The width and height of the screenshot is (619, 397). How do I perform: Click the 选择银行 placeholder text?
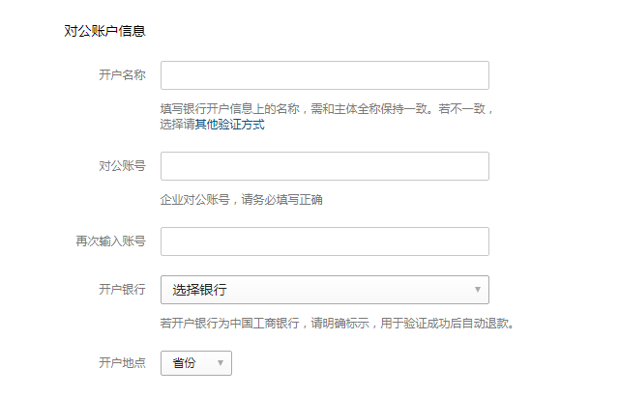pyautogui.click(x=200, y=290)
